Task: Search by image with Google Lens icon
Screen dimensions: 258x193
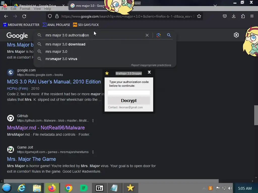Action: pos(158,35)
